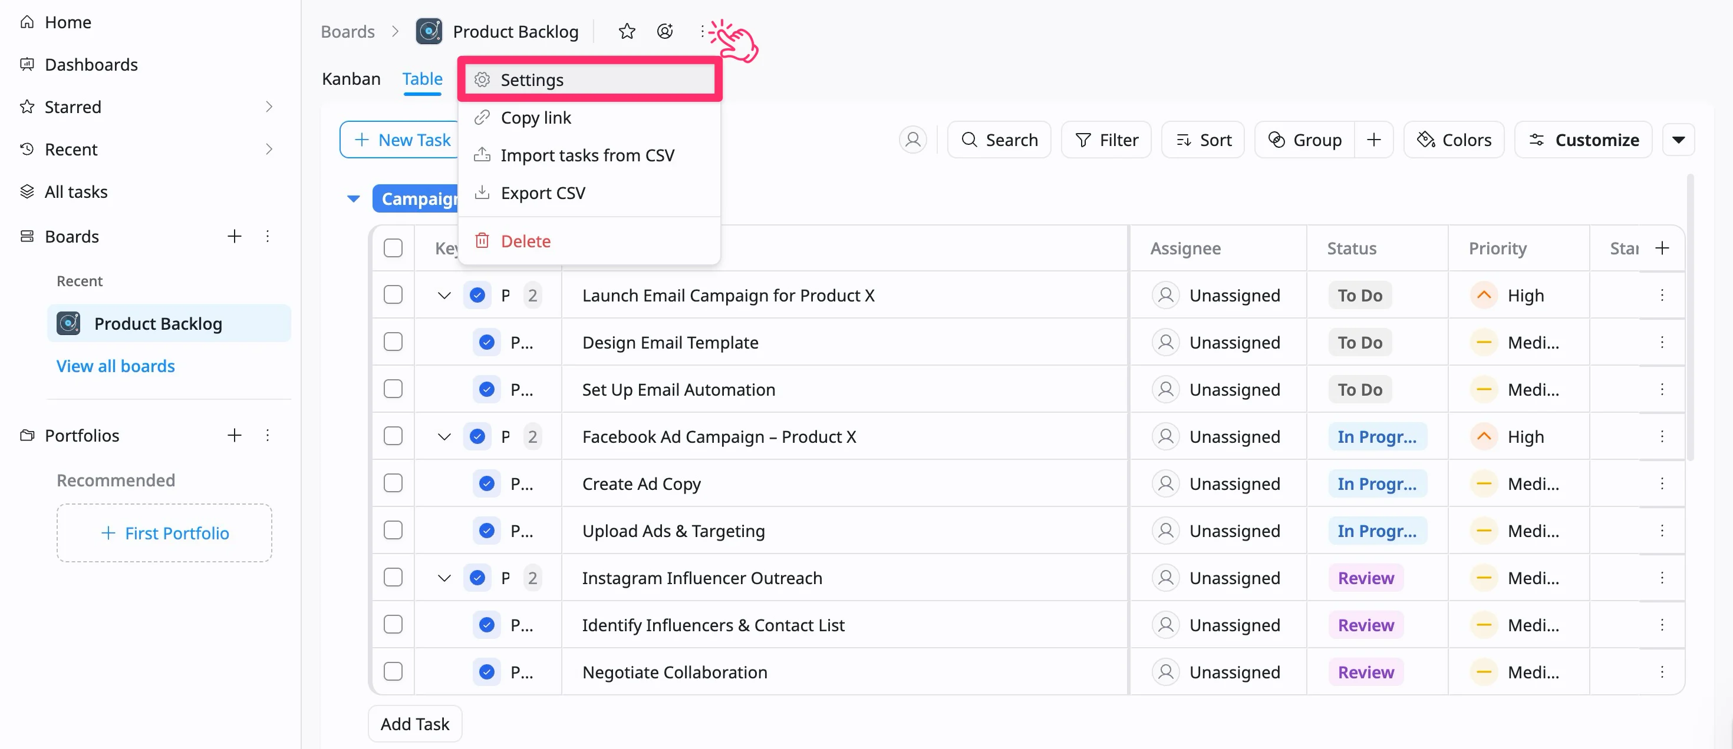Check the Create Ad Copy row checkbox

coord(393,483)
